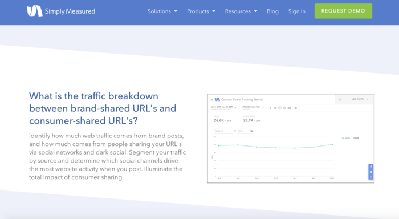Image resolution: width=399 pixels, height=219 pixels.
Task: Click the Twitter icon in dashboard preview
Action: 275,108
